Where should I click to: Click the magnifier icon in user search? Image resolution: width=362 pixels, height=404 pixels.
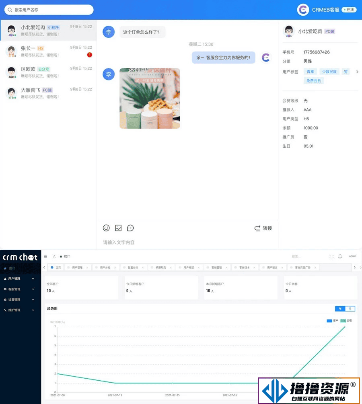(x=10, y=10)
